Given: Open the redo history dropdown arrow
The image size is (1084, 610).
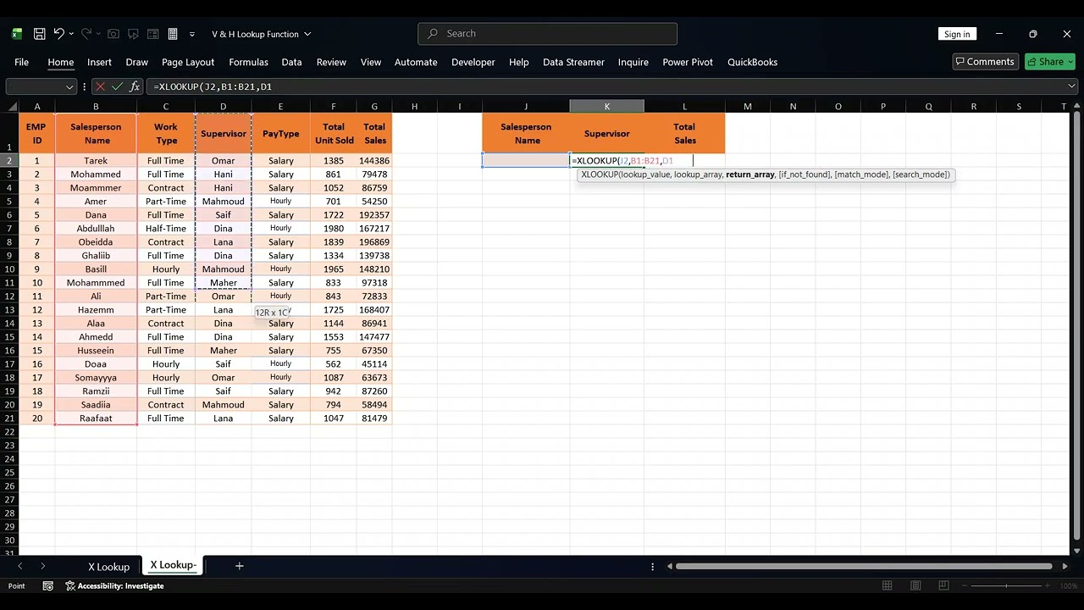Looking at the screenshot, I should coord(98,34).
